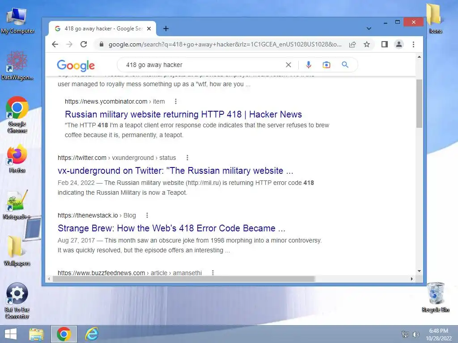Open options for thenewstack.io result
This screenshot has height=343, width=458.
coord(147,215)
